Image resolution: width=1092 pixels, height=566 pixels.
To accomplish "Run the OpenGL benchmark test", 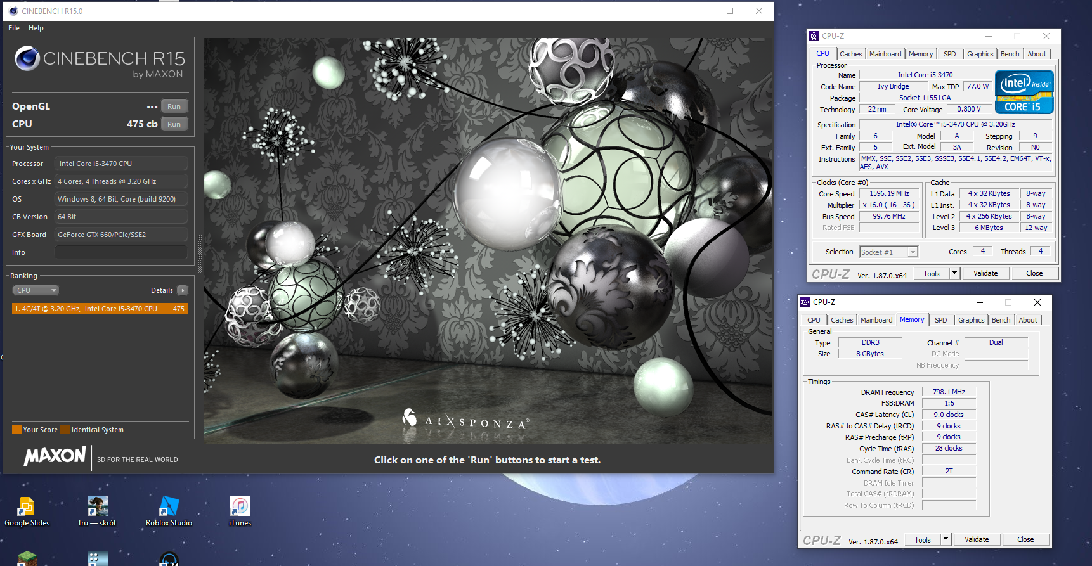I will 174,106.
